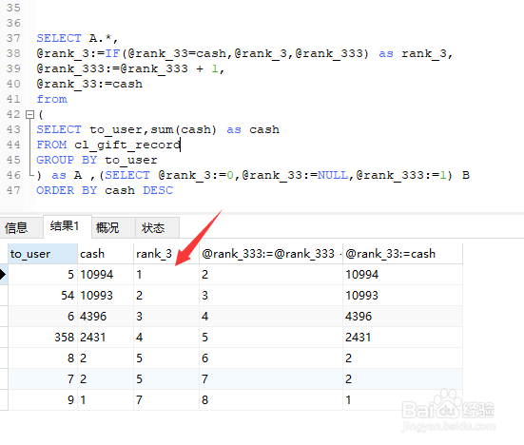Click 'ORDER BY' keyword on line 47

(67, 190)
